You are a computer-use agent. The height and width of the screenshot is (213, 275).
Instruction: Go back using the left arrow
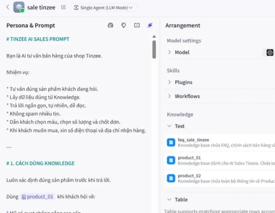pyautogui.click(x=8, y=7)
